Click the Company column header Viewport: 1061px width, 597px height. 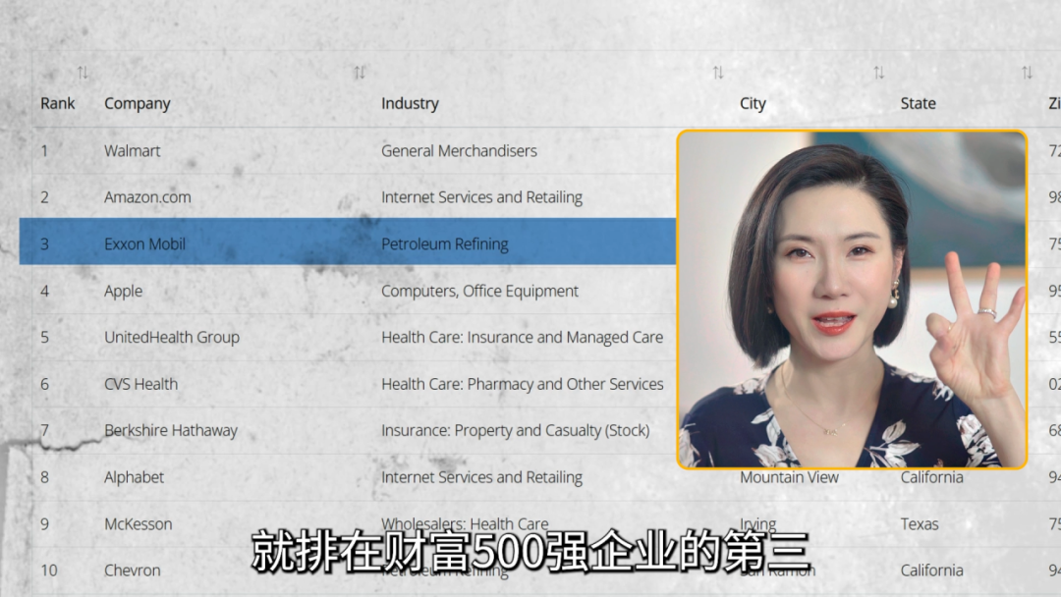(138, 103)
